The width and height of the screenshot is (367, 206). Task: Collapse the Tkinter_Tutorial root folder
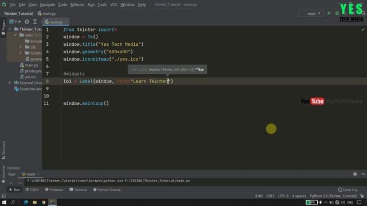coord(10,29)
